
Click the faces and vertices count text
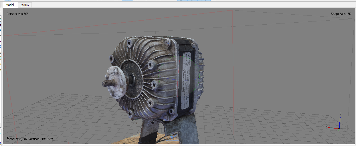[29, 139]
